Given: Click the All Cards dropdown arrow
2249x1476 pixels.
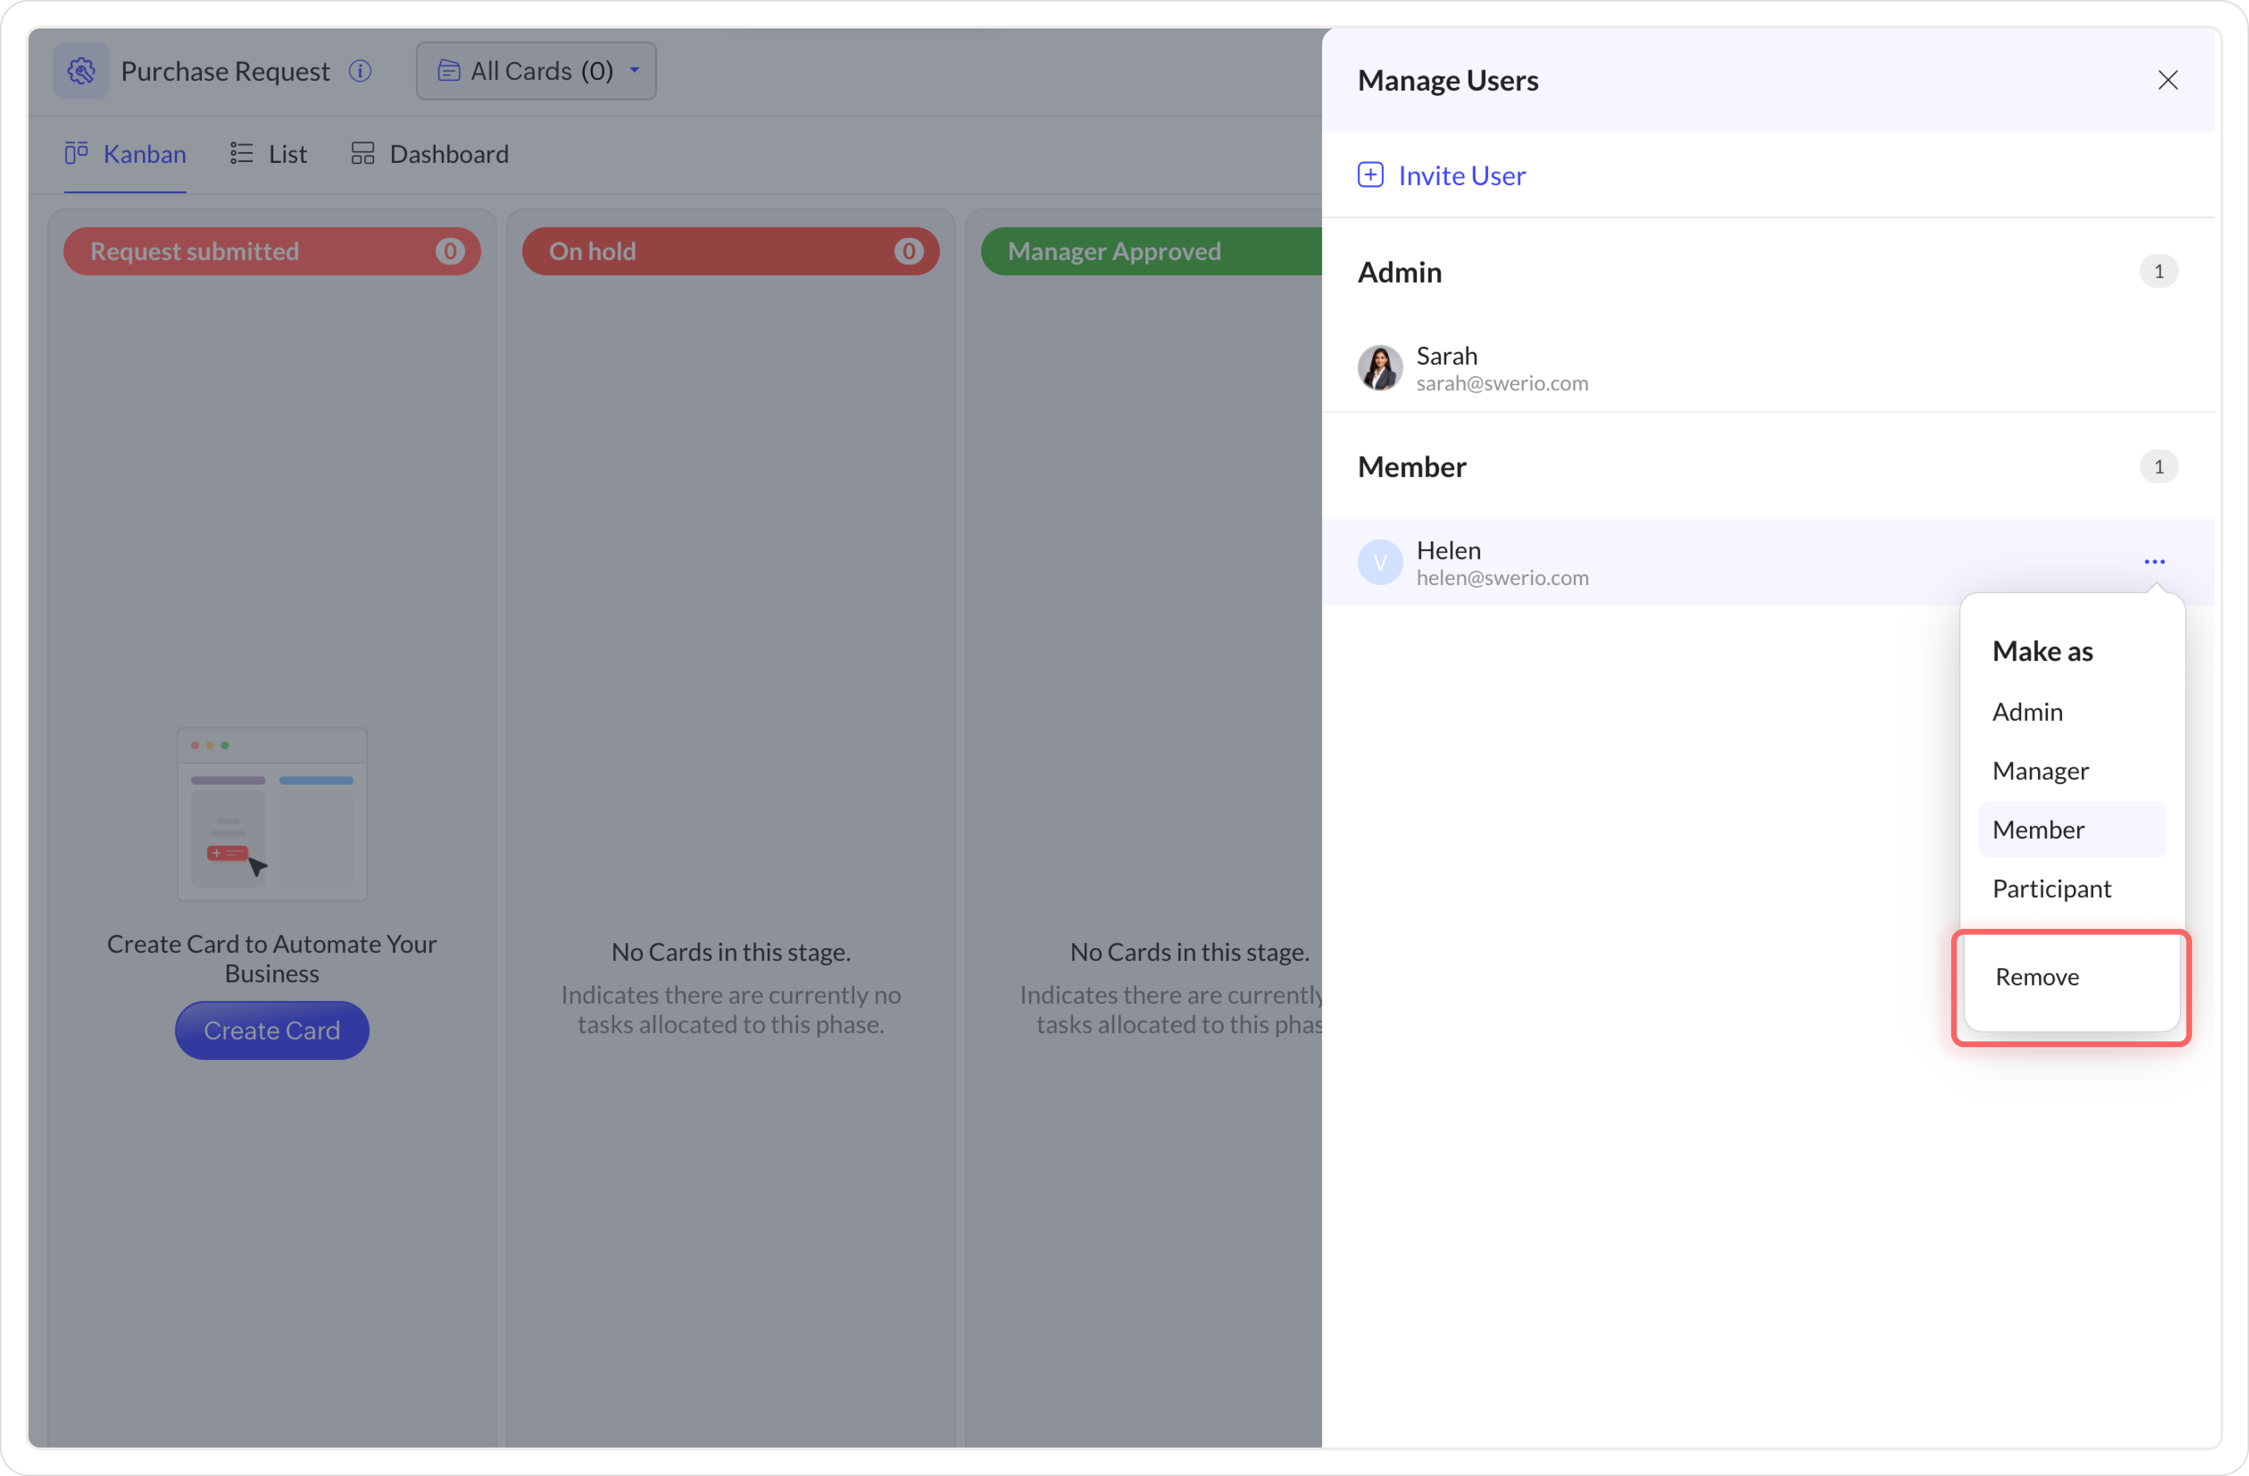Looking at the screenshot, I should point(635,70).
